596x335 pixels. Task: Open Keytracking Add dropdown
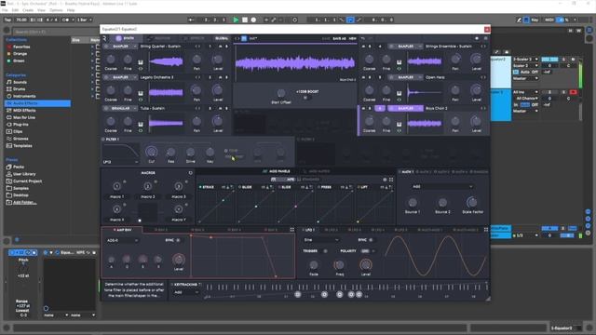tap(186, 292)
